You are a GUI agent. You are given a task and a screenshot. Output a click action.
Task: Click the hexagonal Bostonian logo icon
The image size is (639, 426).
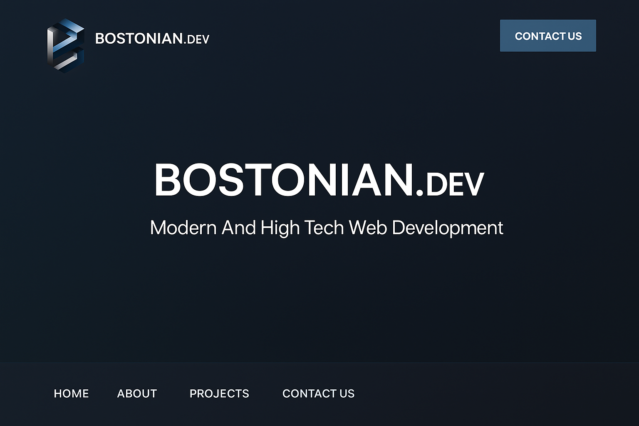click(66, 45)
